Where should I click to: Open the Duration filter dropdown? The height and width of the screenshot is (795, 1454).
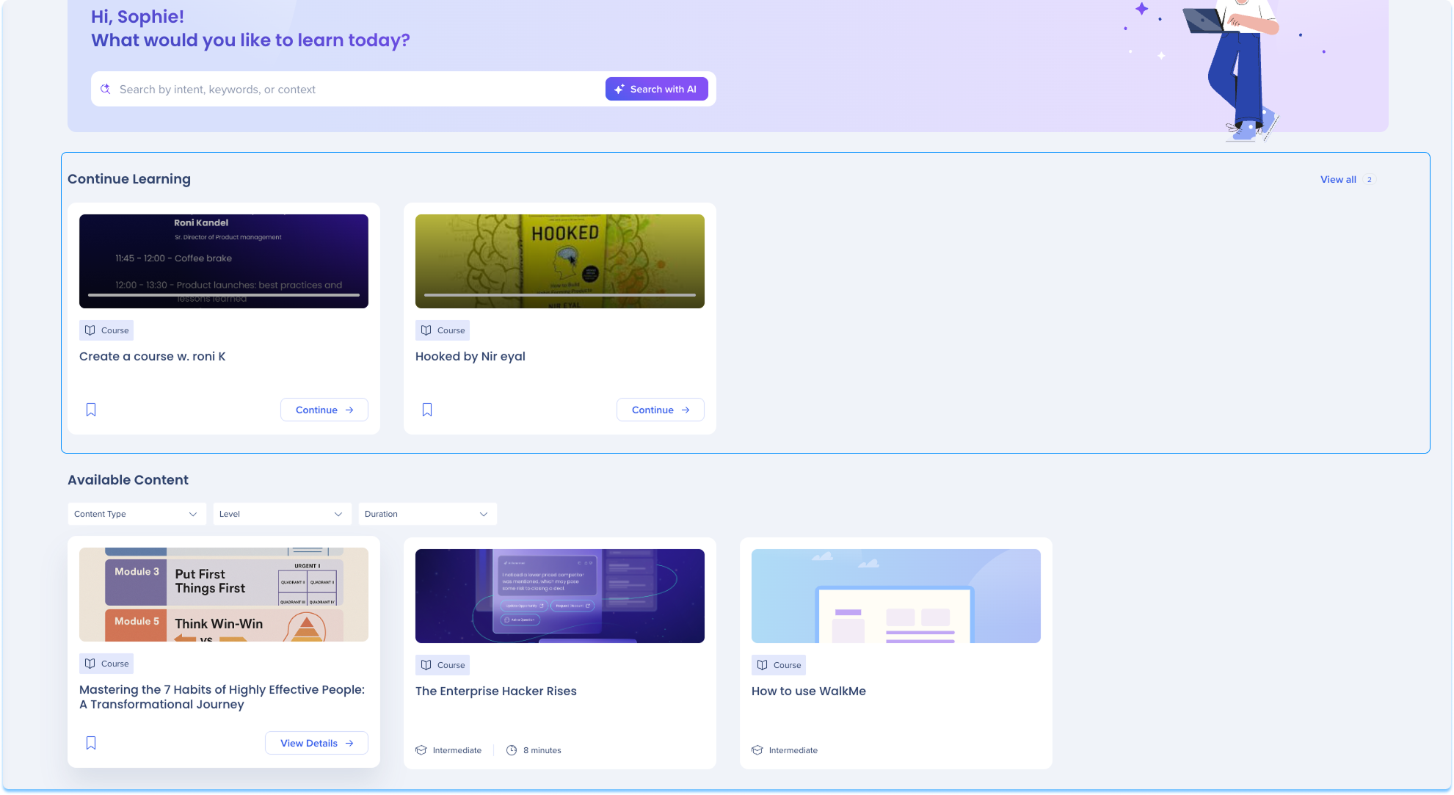(426, 514)
